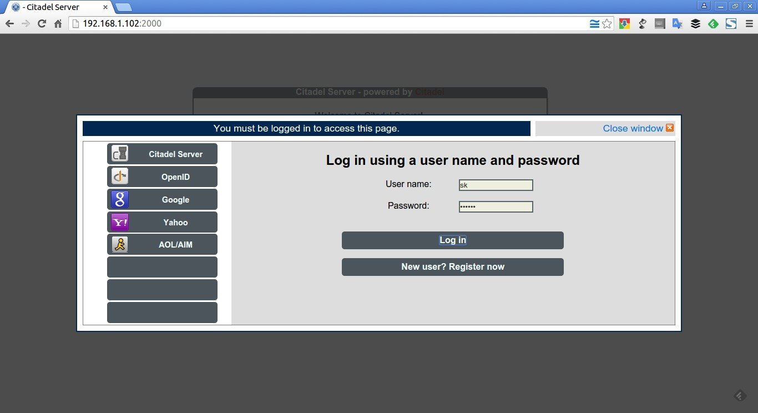
Task: Click the Close window link
Action: point(633,128)
